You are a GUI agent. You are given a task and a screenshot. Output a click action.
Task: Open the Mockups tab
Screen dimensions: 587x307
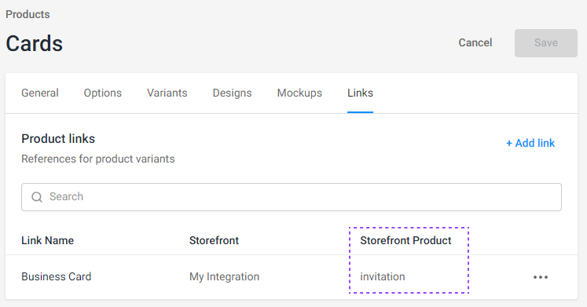[x=299, y=93]
